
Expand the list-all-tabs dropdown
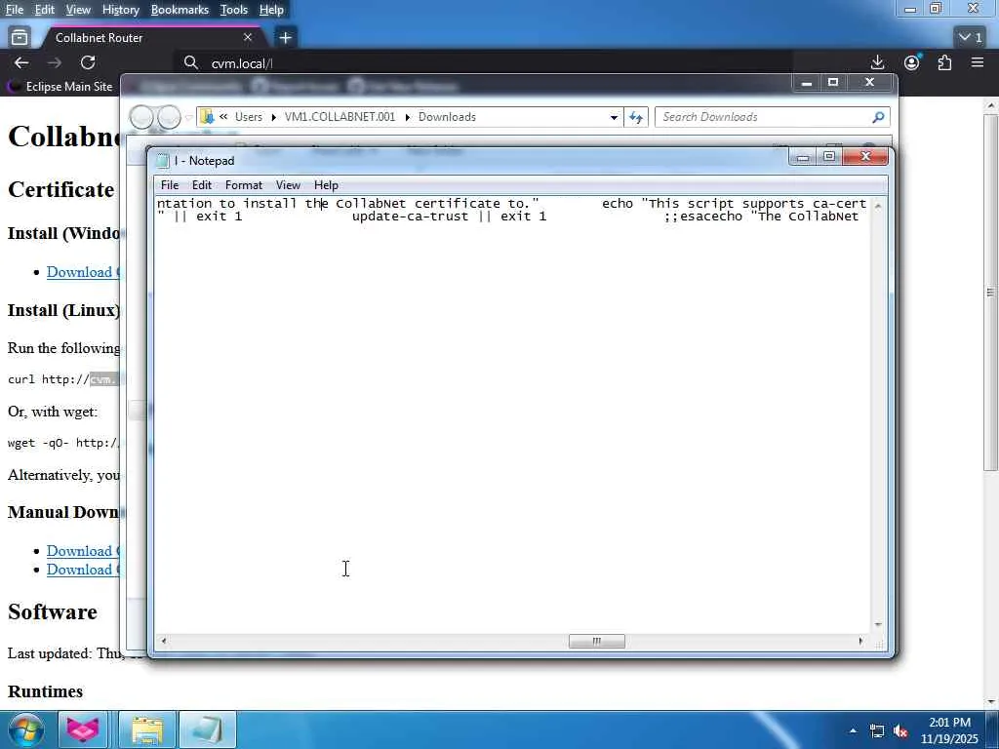971,38
